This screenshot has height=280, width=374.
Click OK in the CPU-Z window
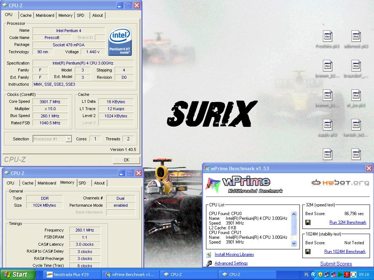click(x=126, y=160)
